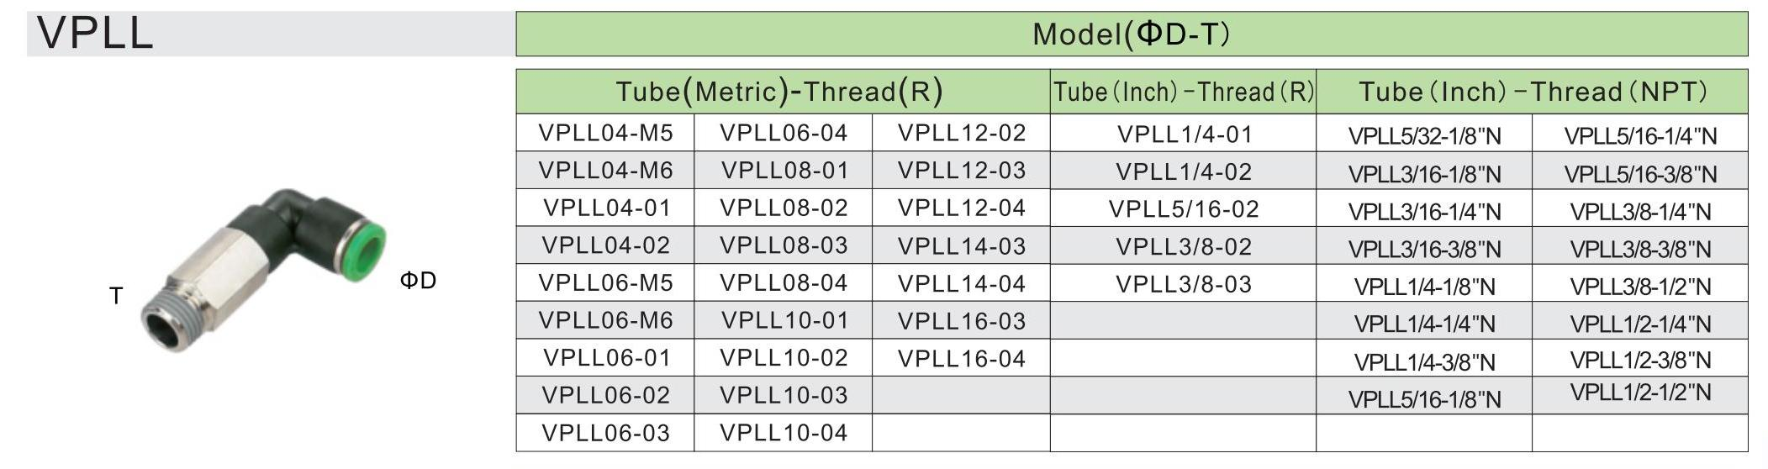This screenshot has height=469, width=1768.
Task: Click the VPLL3/8-03 model cell
Action: coord(1184,284)
